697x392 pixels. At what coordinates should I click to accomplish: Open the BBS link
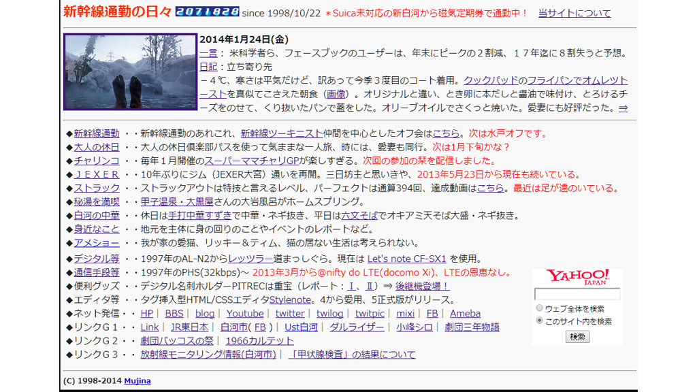coord(174,314)
